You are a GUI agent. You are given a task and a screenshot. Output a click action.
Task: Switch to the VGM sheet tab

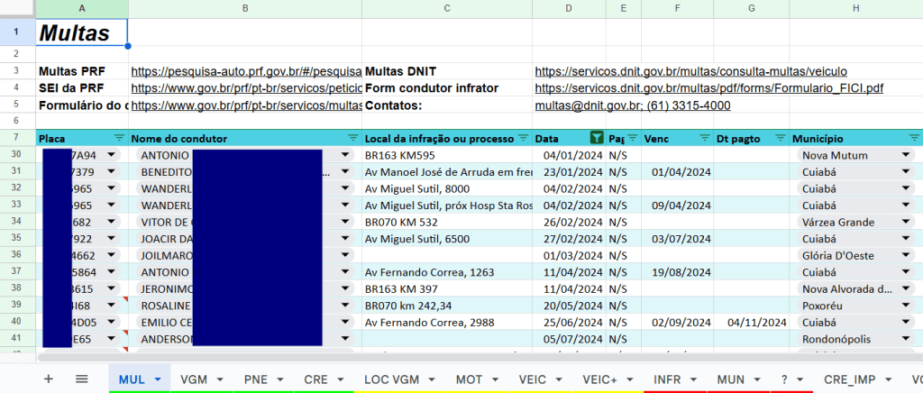[194, 379]
